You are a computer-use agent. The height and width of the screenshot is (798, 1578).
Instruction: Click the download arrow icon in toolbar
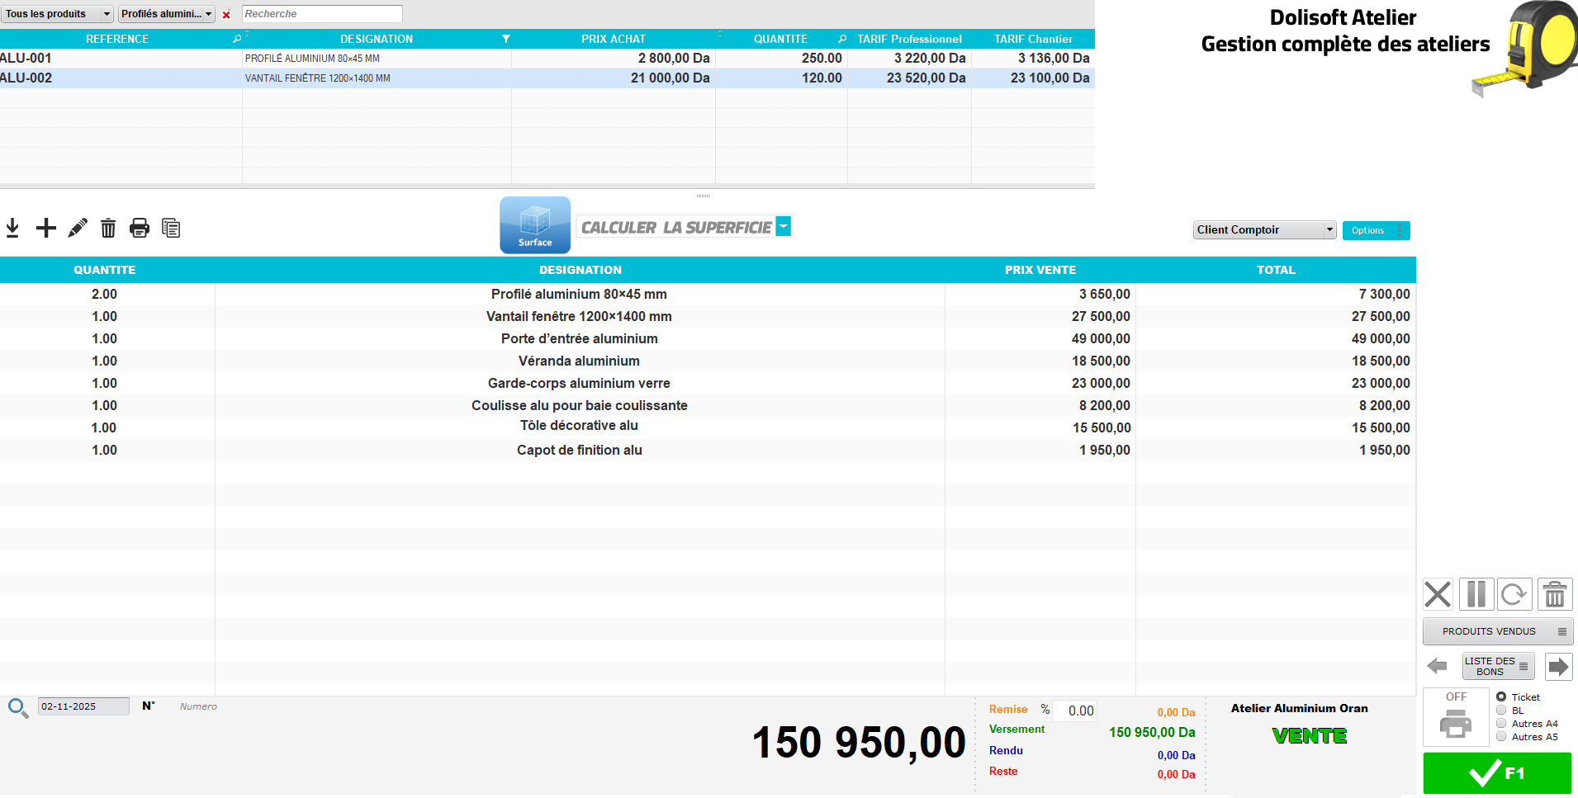(x=12, y=228)
